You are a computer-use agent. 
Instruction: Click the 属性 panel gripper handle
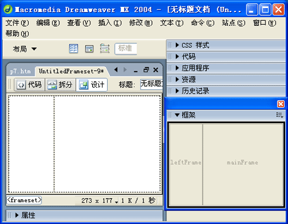[10, 215]
